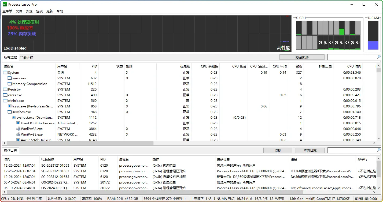Click the Registry process icon
Viewport: 383px width, 202px height.
[5, 89]
